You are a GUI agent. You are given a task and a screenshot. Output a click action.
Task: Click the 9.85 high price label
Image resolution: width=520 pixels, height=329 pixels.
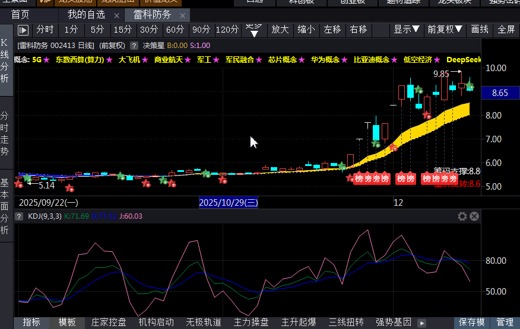click(x=441, y=74)
